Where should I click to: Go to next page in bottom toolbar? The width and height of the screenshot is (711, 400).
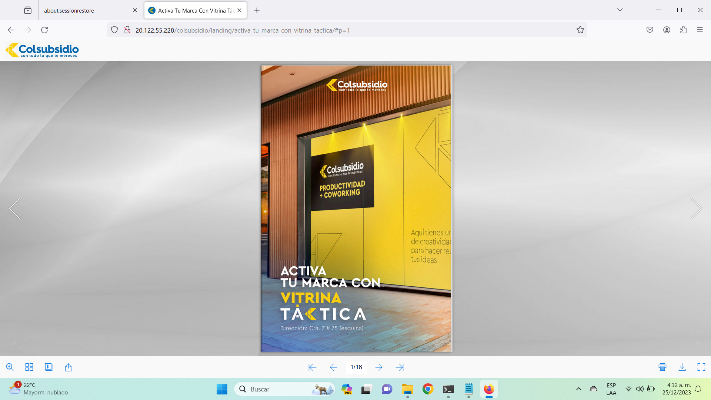click(379, 367)
